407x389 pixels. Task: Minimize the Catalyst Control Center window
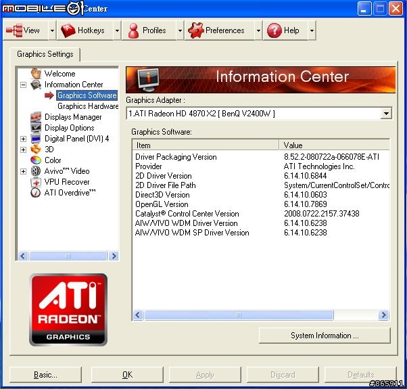[x=364, y=9]
